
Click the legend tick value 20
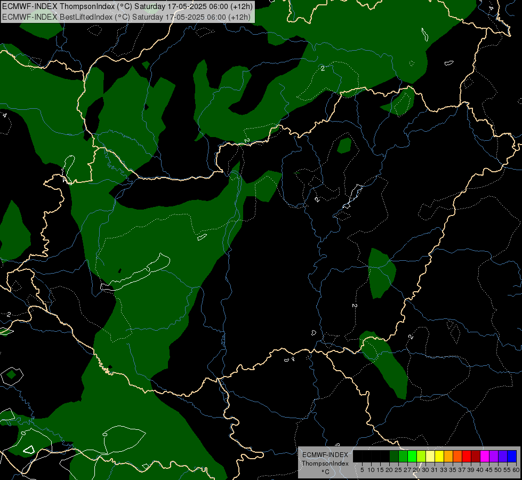tap(389, 470)
